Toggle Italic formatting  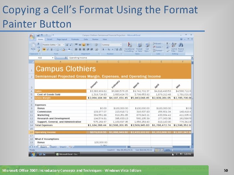48,49
